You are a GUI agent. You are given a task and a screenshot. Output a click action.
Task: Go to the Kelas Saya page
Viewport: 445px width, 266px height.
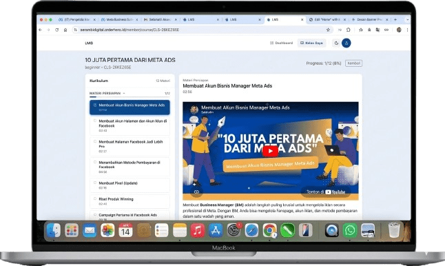311,43
